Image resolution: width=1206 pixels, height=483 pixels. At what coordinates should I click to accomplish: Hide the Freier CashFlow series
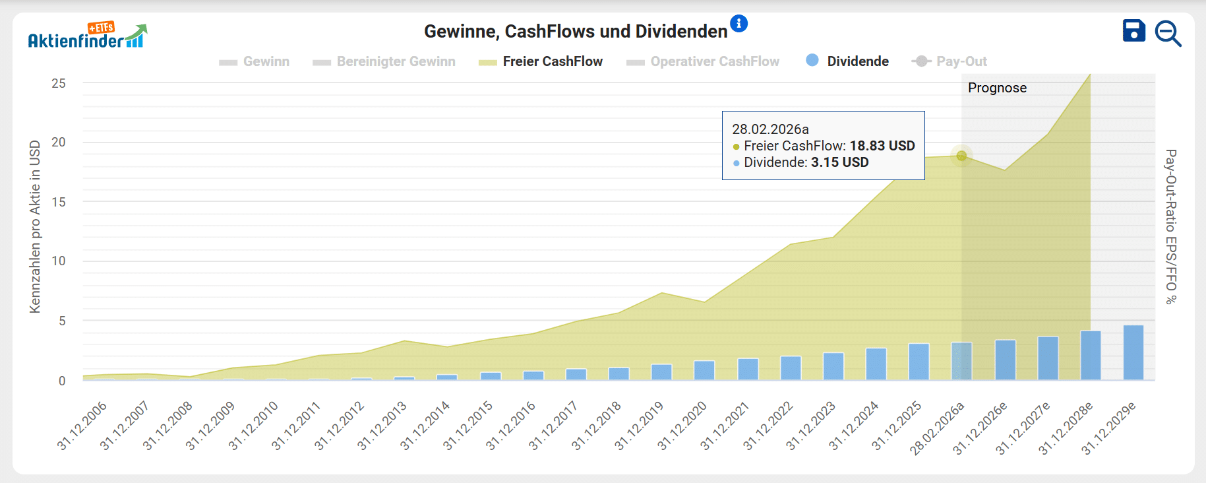point(541,61)
